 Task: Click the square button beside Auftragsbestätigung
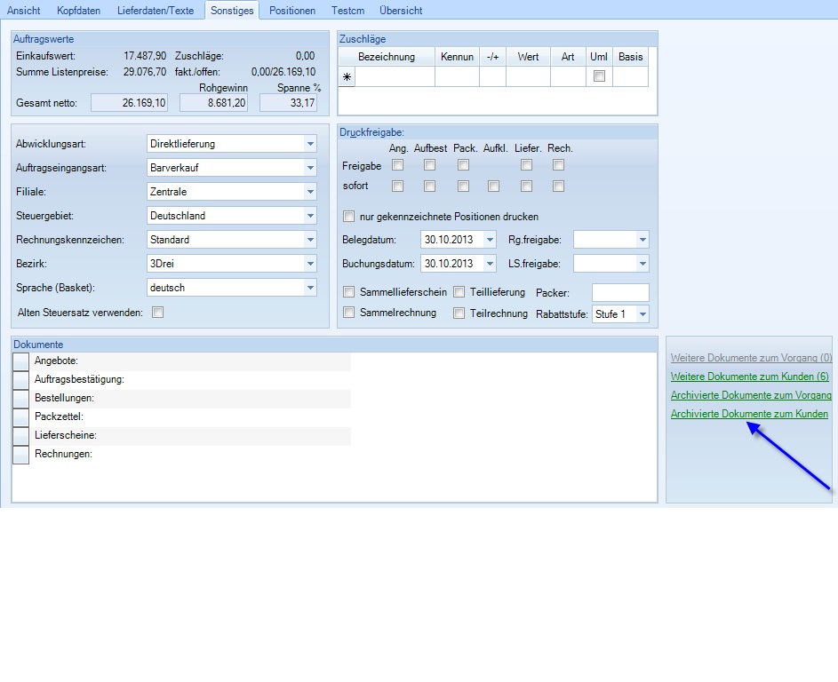pos(20,379)
